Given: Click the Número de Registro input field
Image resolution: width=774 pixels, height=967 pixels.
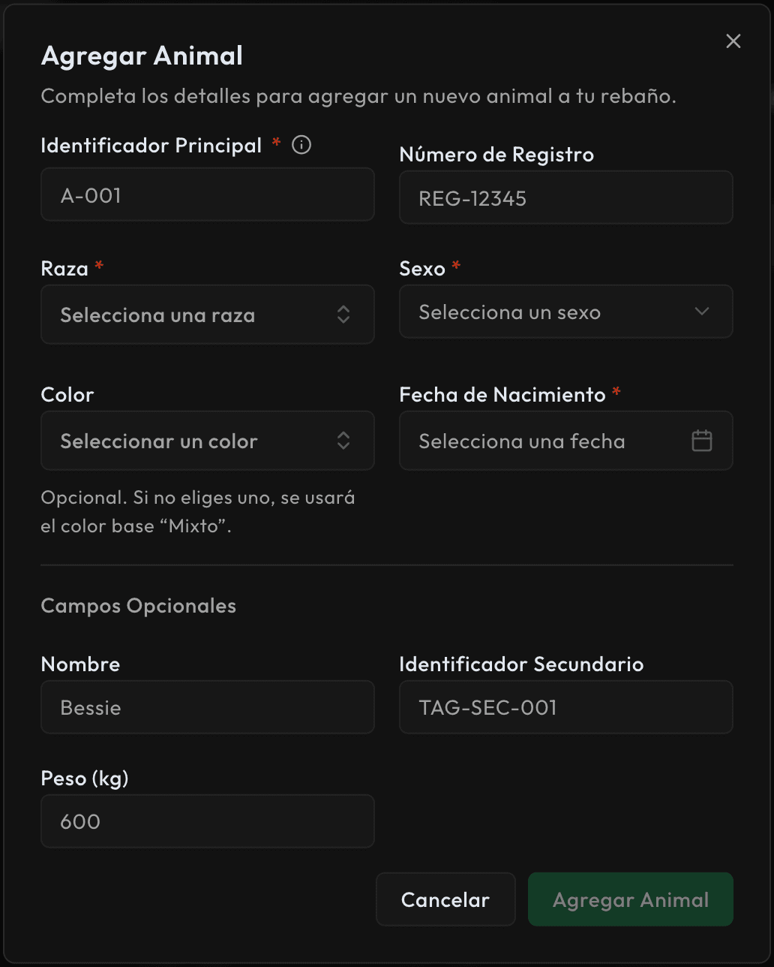Looking at the screenshot, I should point(565,198).
